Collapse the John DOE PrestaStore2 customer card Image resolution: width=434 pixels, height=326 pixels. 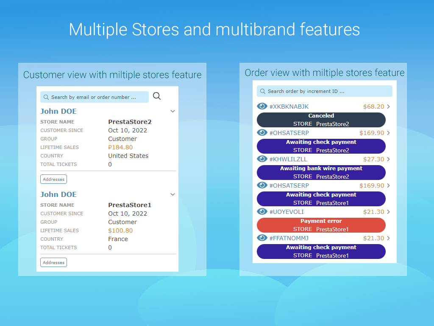pyautogui.click(x=172, y=111)
